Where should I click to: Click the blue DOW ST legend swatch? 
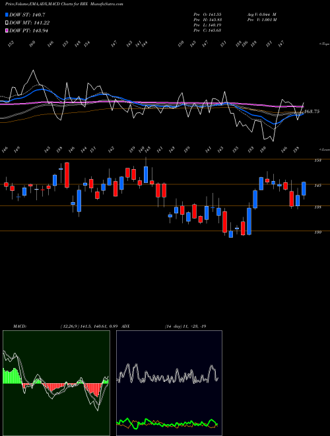[x=7, y=15]
